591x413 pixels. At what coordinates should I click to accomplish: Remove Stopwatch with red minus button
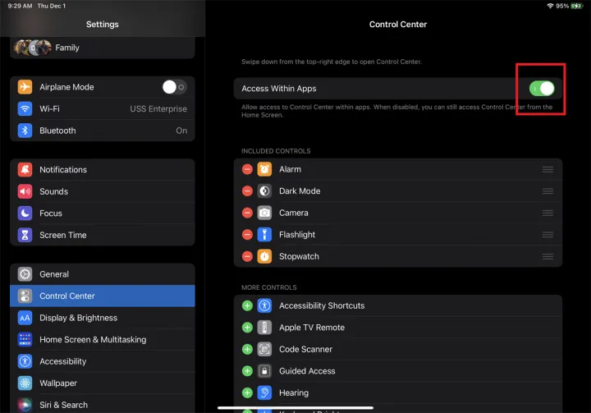247,256
